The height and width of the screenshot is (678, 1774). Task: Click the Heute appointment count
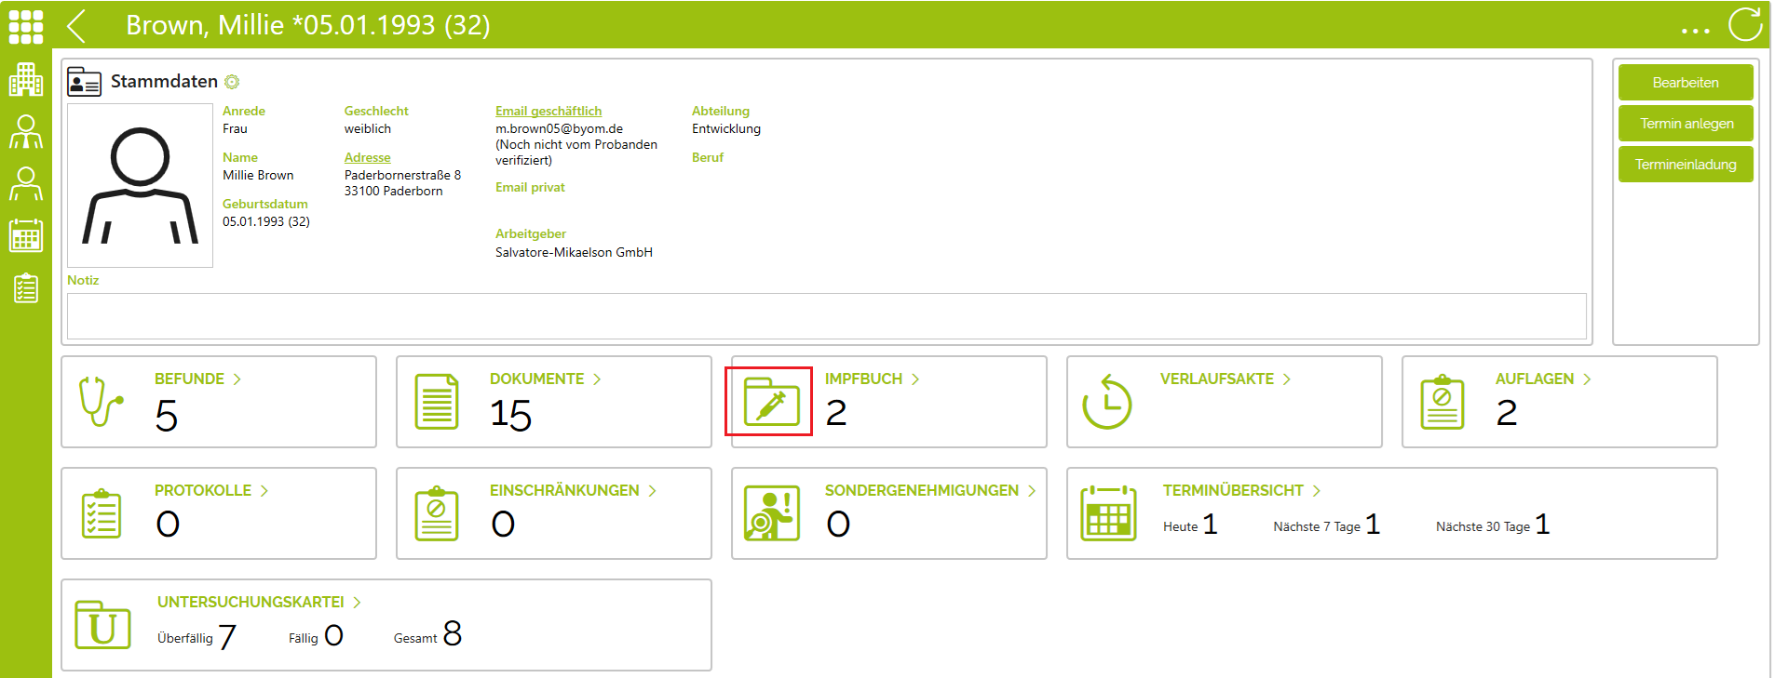point(1211,525)
